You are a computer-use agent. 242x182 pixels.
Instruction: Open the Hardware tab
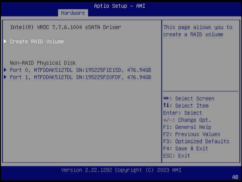pyautogui.click(x=73, y=13)
